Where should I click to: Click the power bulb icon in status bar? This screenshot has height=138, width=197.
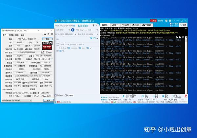[173, 96]
